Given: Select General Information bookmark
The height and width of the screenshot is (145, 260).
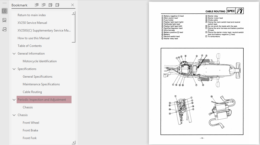Looking at the screenshot, I should 31,54.
